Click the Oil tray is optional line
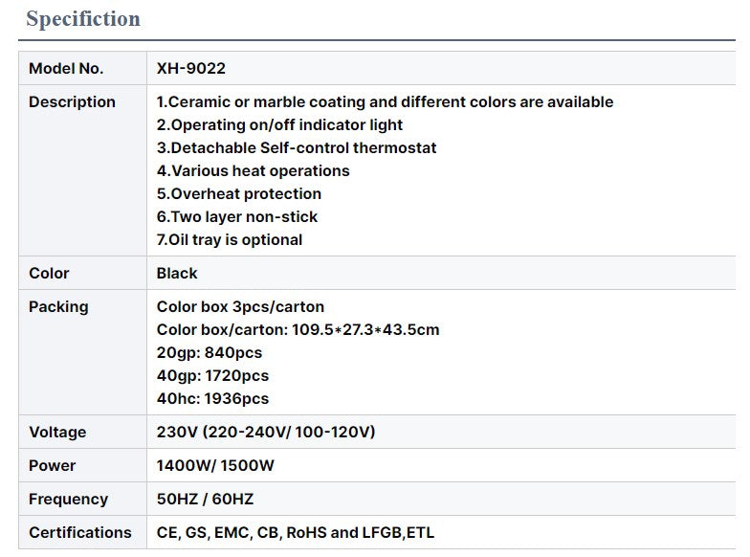 tap(230, 239)
